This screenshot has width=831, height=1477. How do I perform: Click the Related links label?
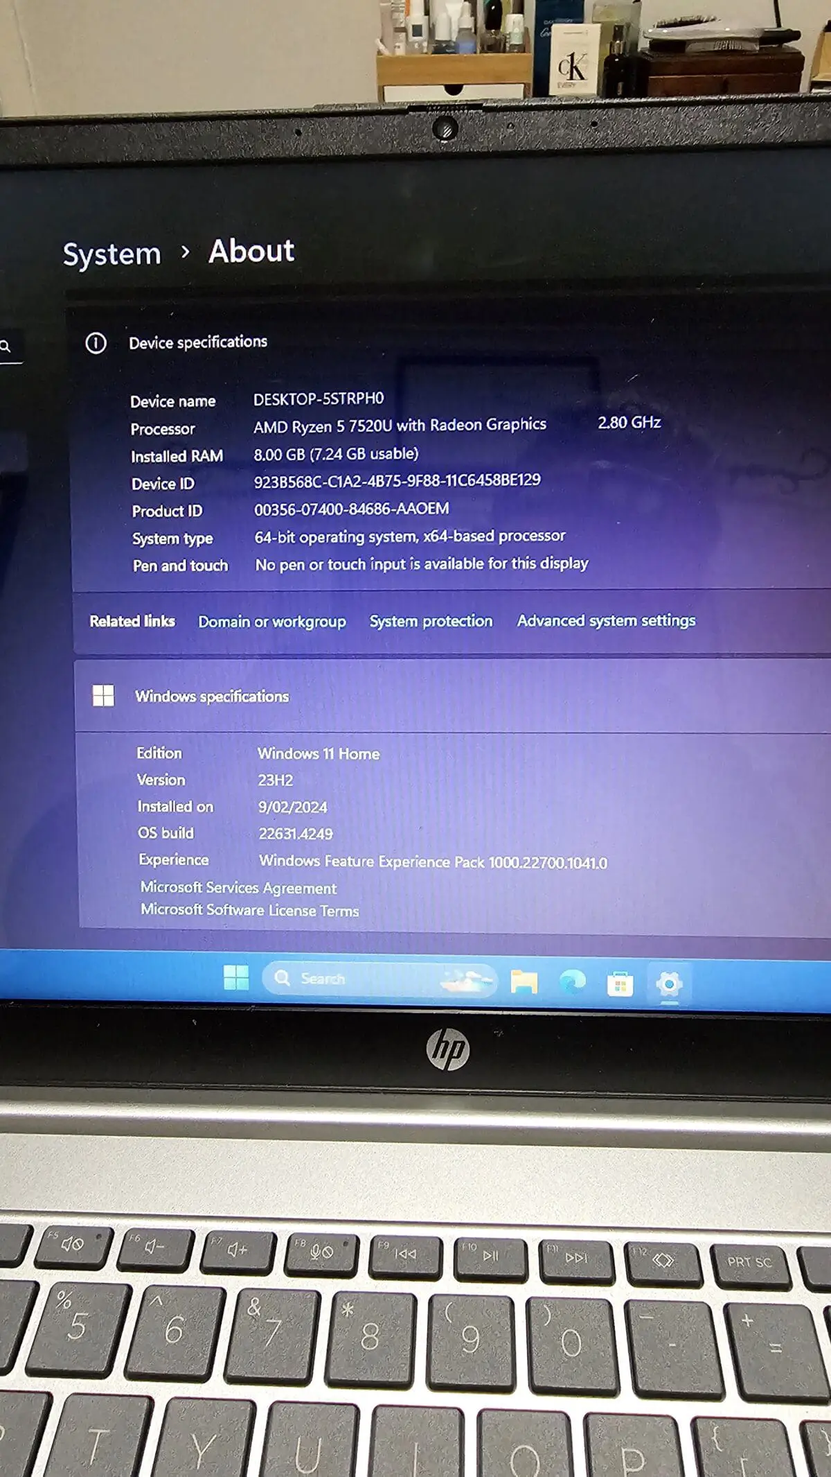tap(132, 621)
